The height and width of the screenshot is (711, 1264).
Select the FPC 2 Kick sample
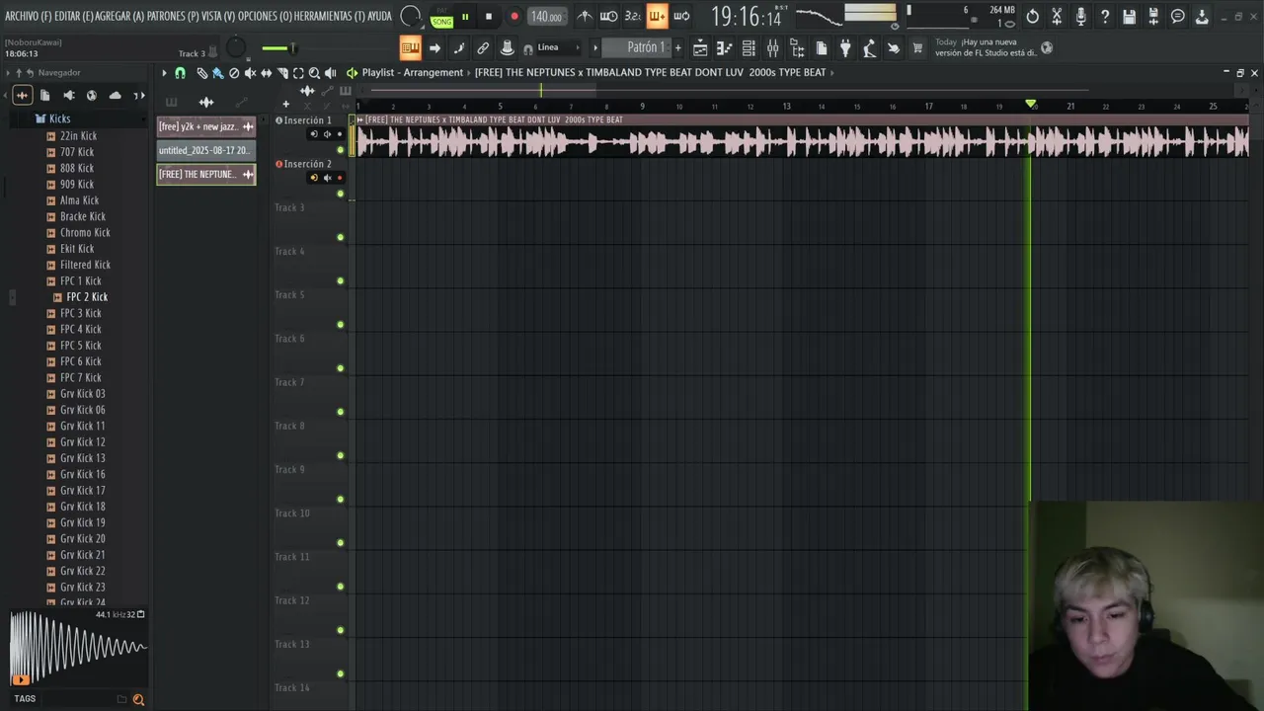tap(87, 297)
